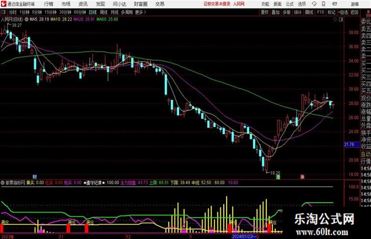Click the 统计 statistics button

298,12
